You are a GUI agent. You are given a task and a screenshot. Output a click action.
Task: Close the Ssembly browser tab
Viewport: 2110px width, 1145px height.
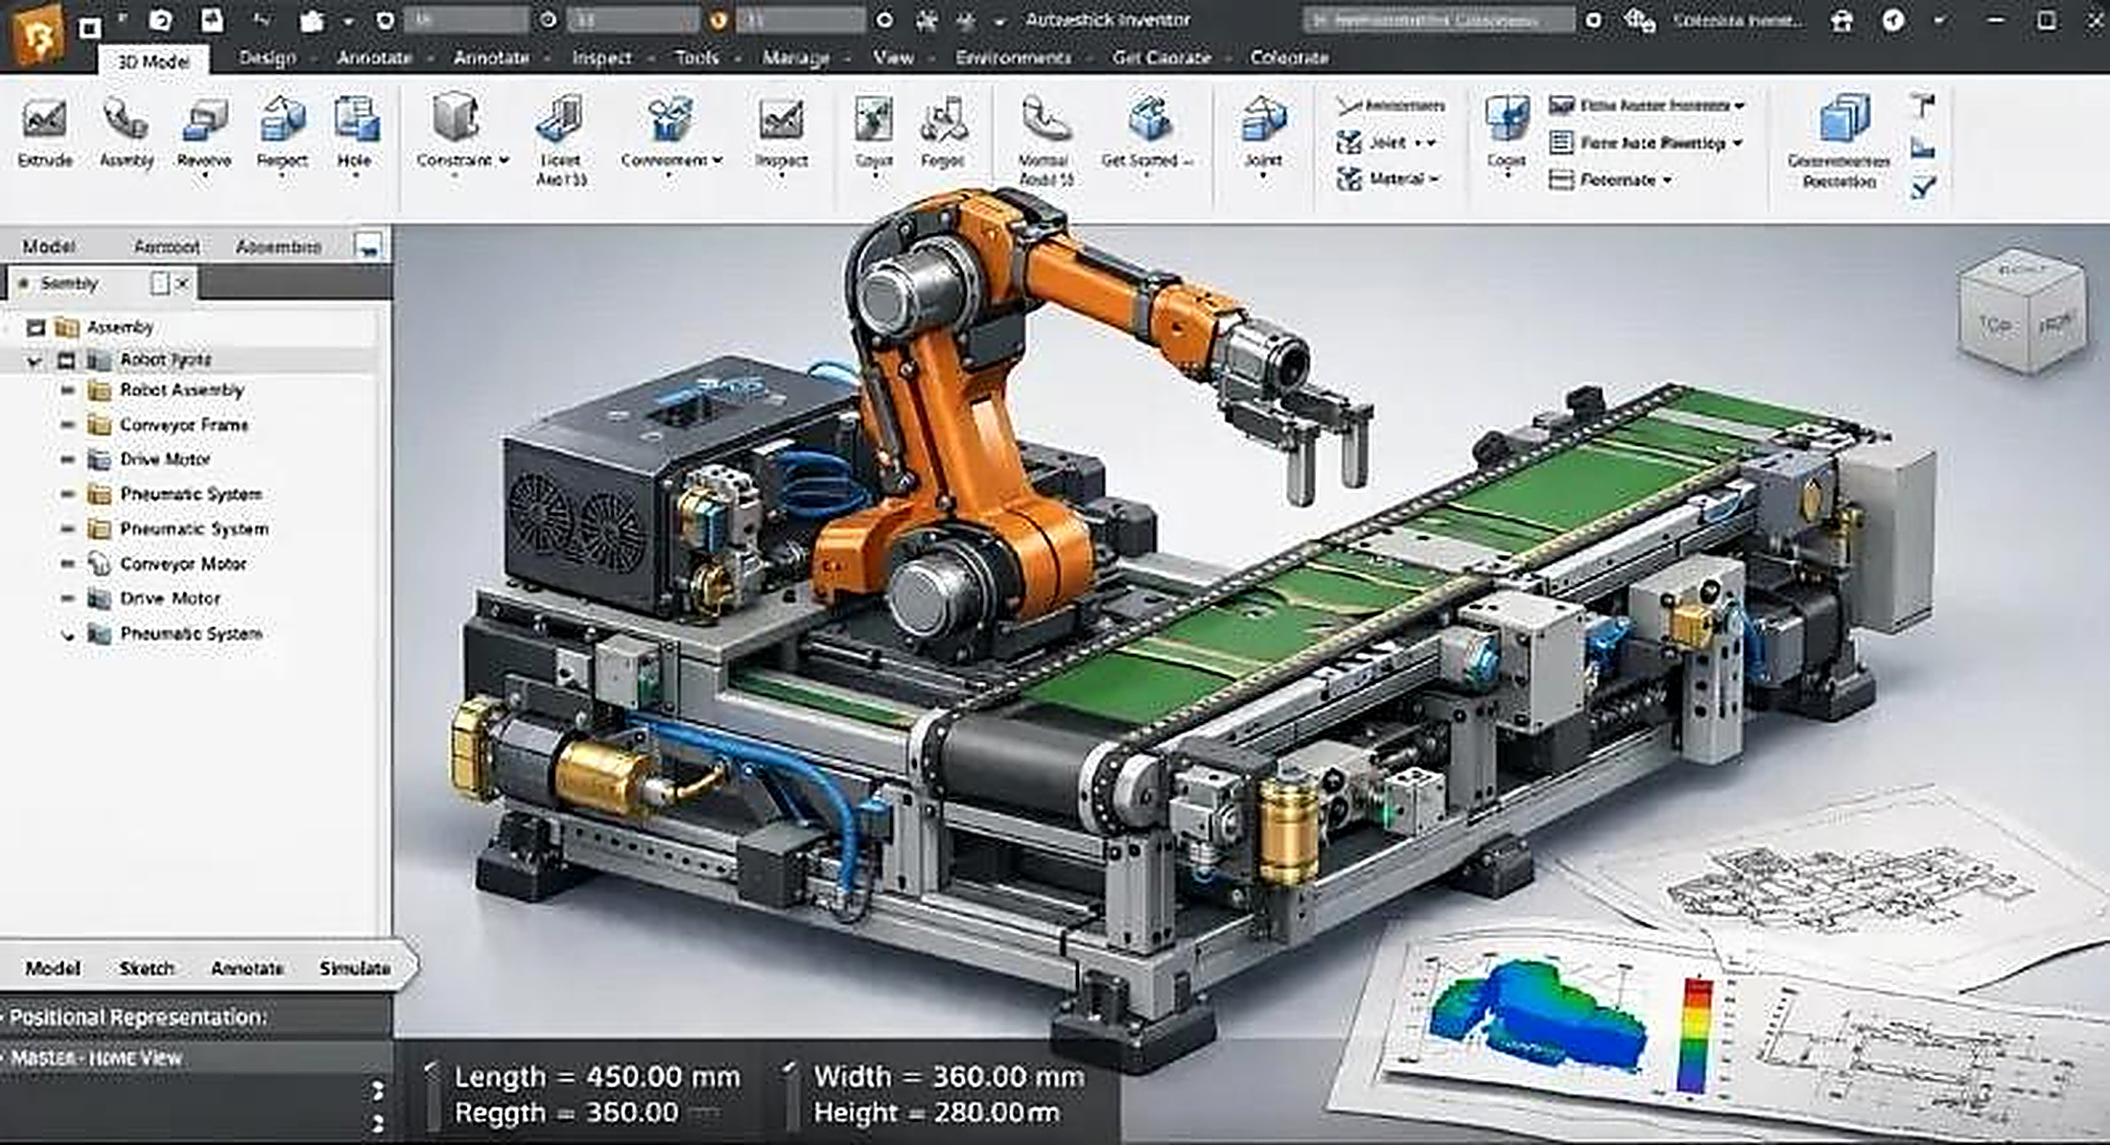(x=182, y=283)
